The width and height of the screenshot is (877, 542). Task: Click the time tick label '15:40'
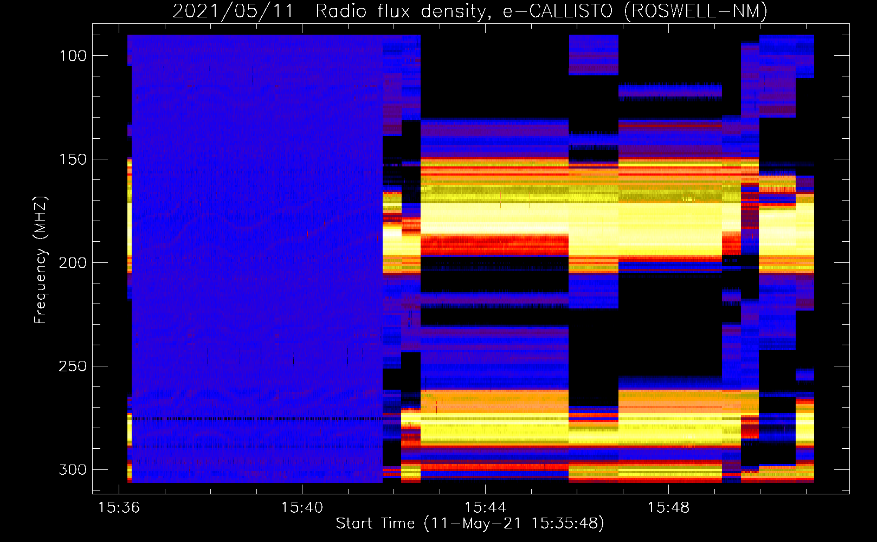(302, 508)
